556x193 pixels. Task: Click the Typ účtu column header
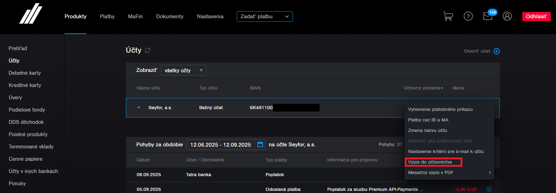click(x=208, y=88)
